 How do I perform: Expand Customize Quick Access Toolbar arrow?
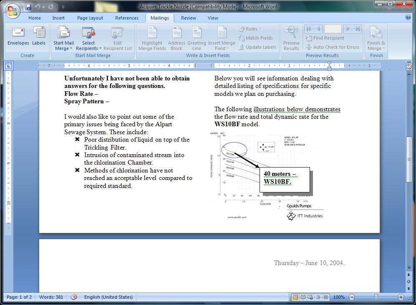[x=63, y=7]
